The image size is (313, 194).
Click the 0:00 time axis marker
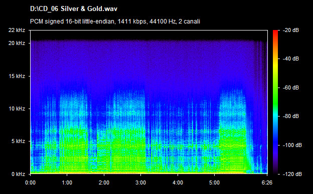coord(30,182)
